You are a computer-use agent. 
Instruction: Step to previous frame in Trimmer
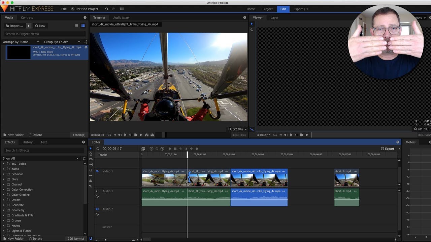point(131,135)
